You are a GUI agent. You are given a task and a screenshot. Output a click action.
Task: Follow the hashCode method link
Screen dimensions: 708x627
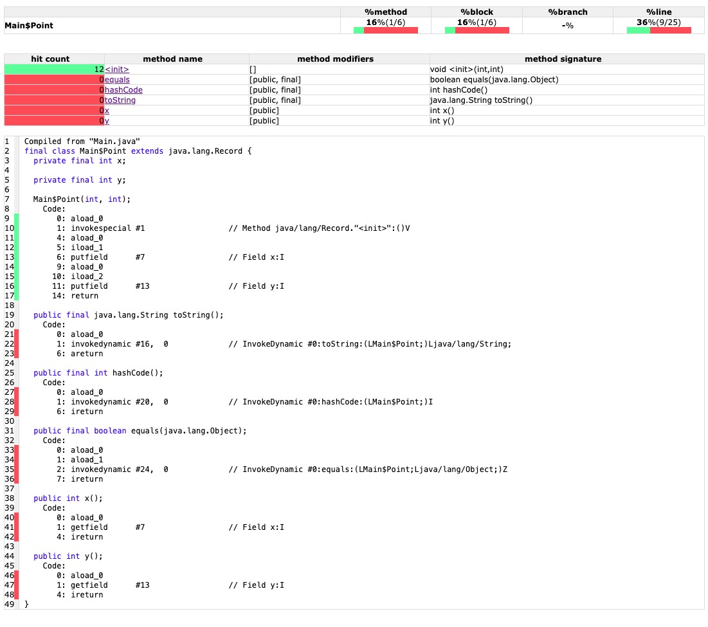(x=123, y=89)
